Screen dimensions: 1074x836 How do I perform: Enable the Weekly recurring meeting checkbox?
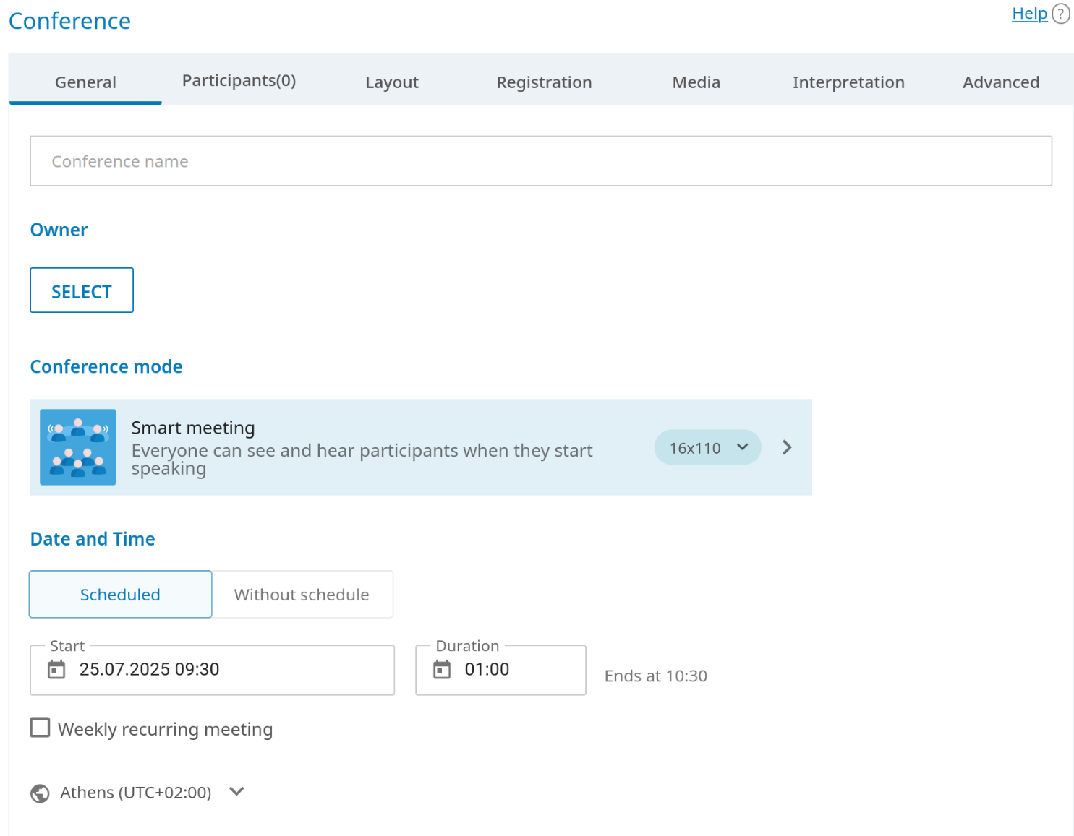(41, 728)
